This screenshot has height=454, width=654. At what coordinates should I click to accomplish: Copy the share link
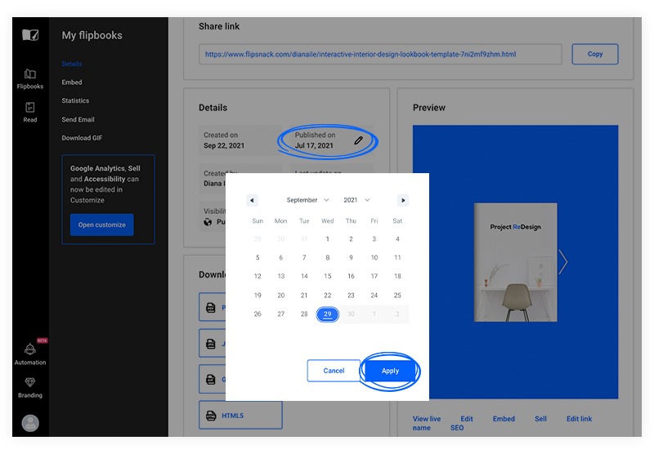594,54
